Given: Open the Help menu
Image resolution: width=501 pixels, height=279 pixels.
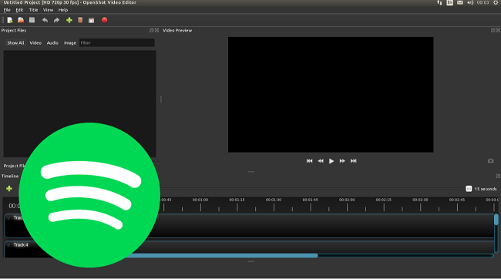Looking at the screenshot, I should (x=63, y=10).
